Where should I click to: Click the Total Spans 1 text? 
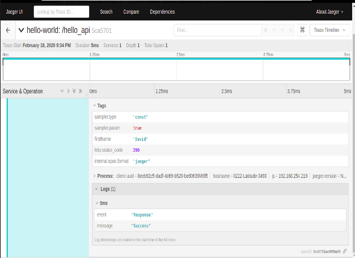point(156,45)
